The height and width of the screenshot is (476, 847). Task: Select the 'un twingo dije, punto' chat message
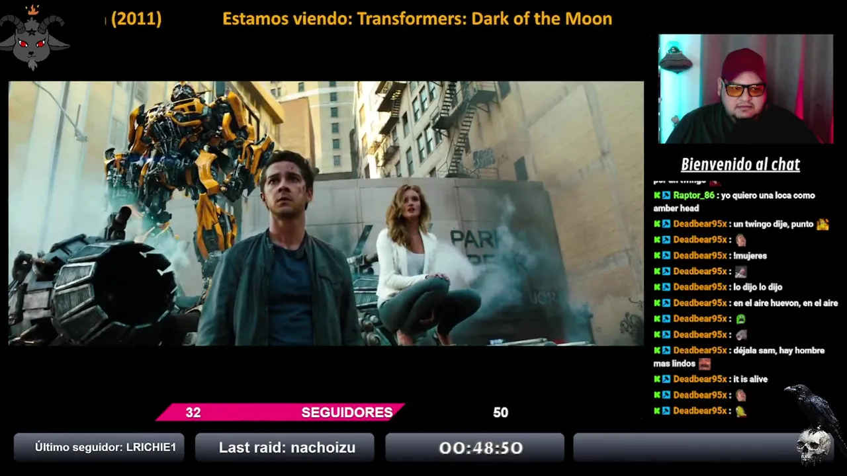pos(773,224)
